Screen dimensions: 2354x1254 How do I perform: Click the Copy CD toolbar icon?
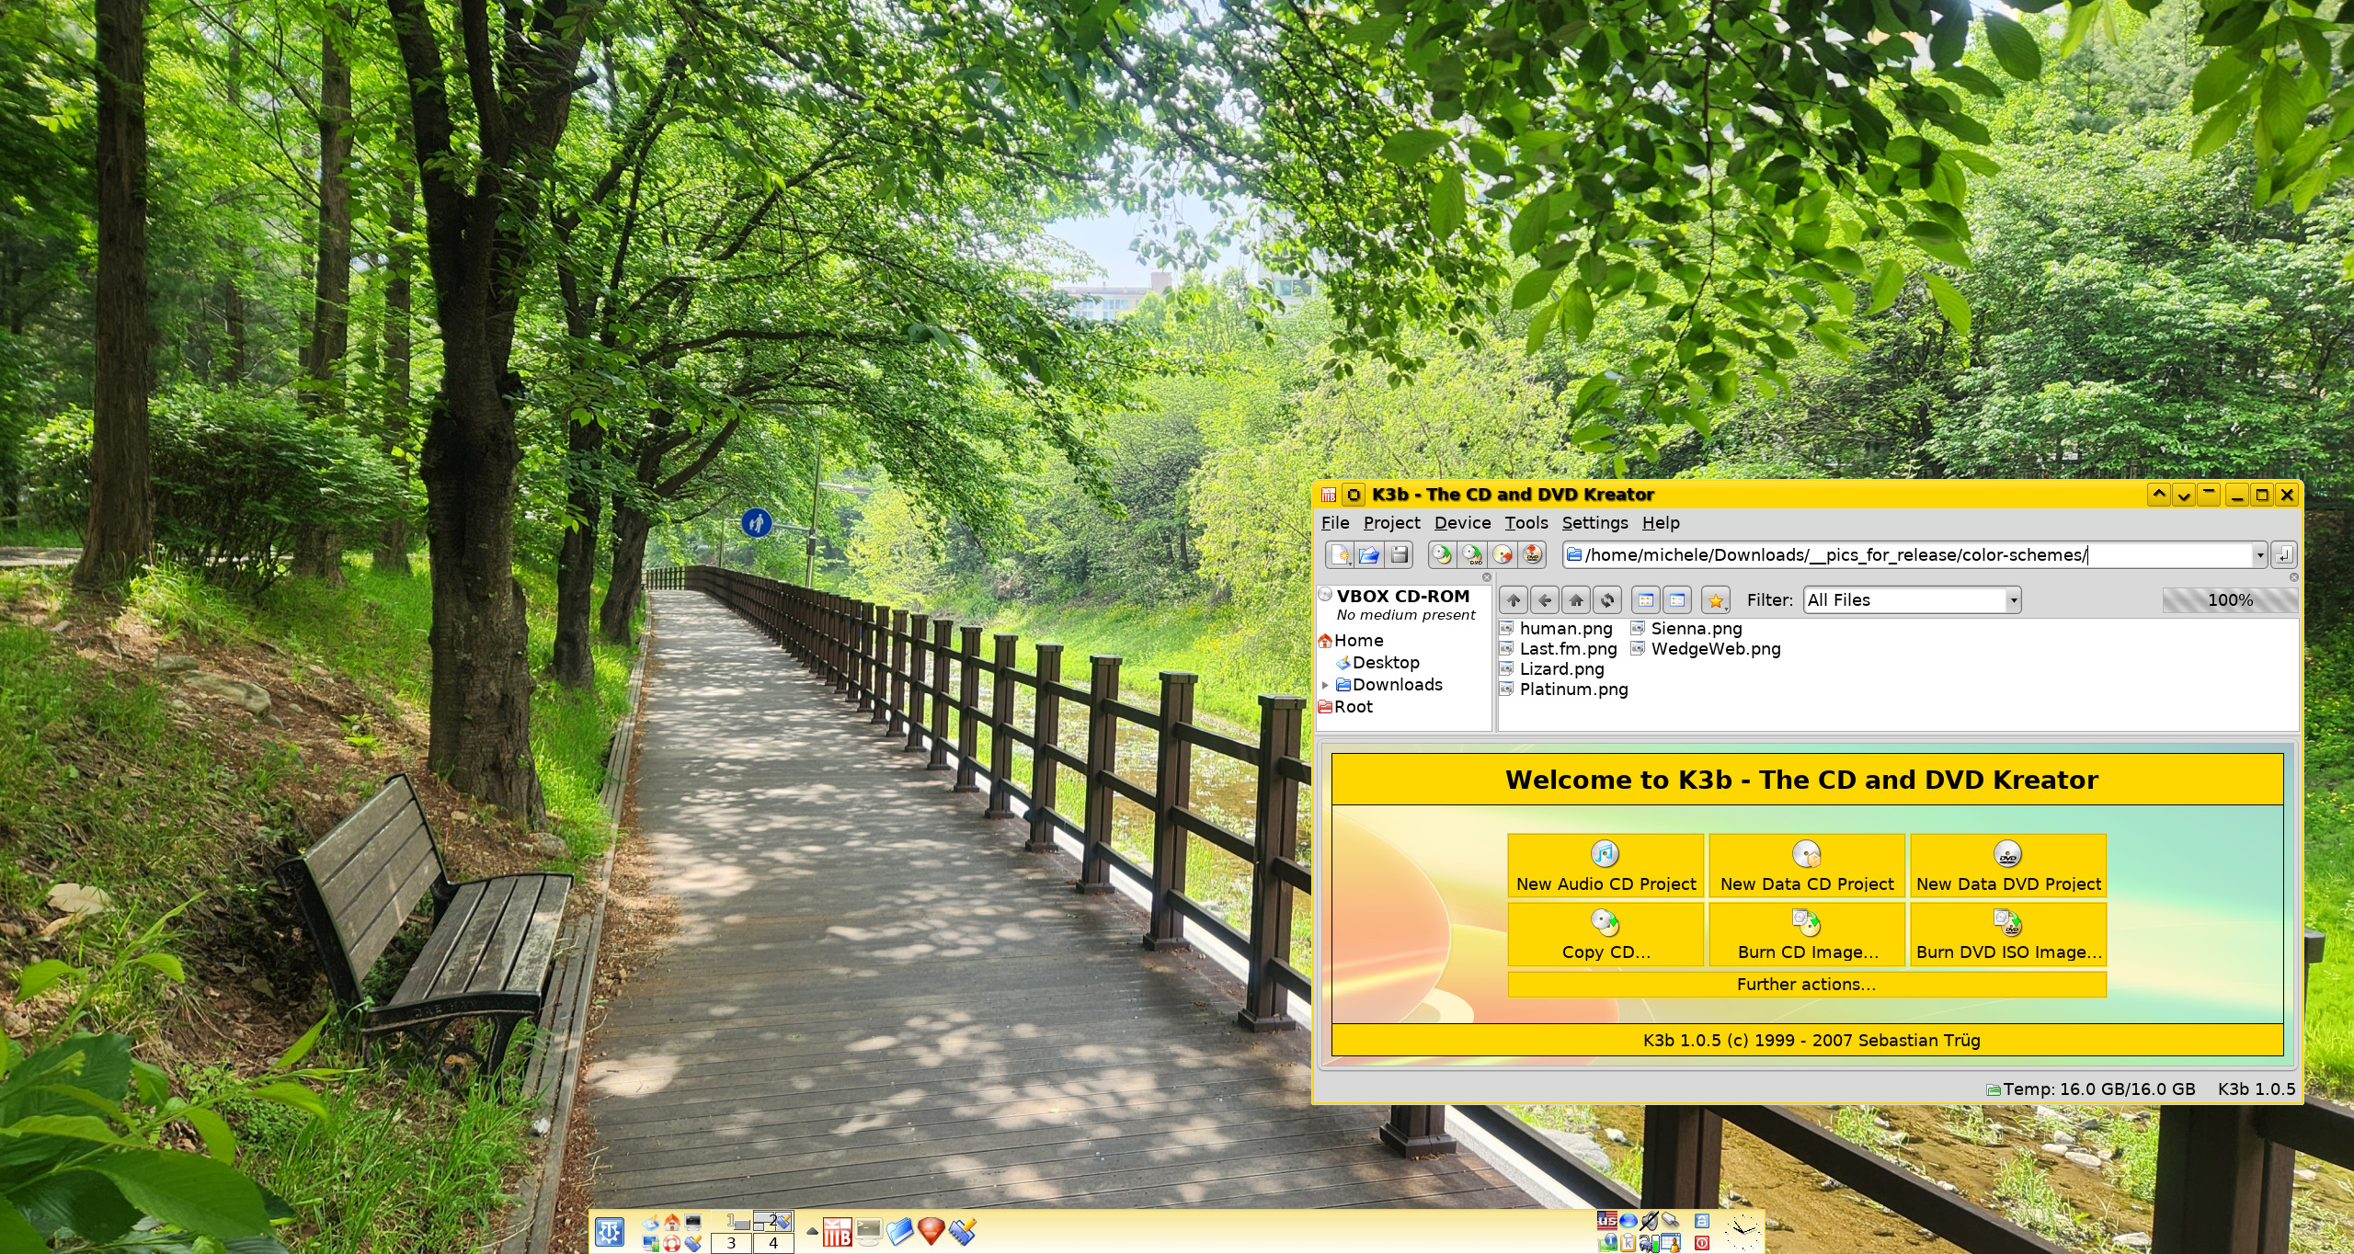click(x=1442, y=554)
